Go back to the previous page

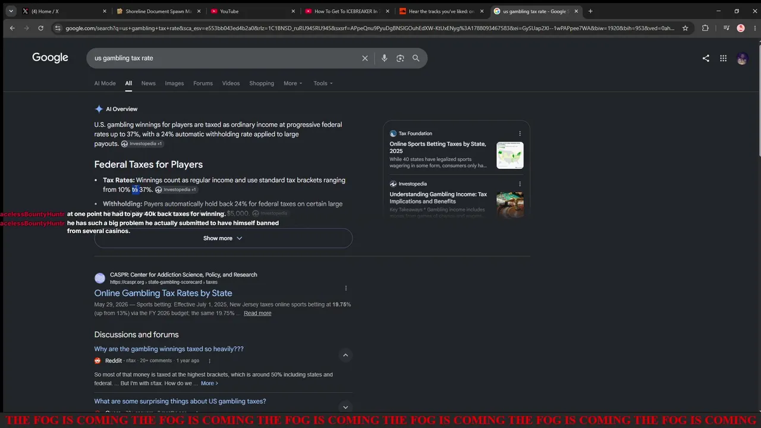pos(12,28)
